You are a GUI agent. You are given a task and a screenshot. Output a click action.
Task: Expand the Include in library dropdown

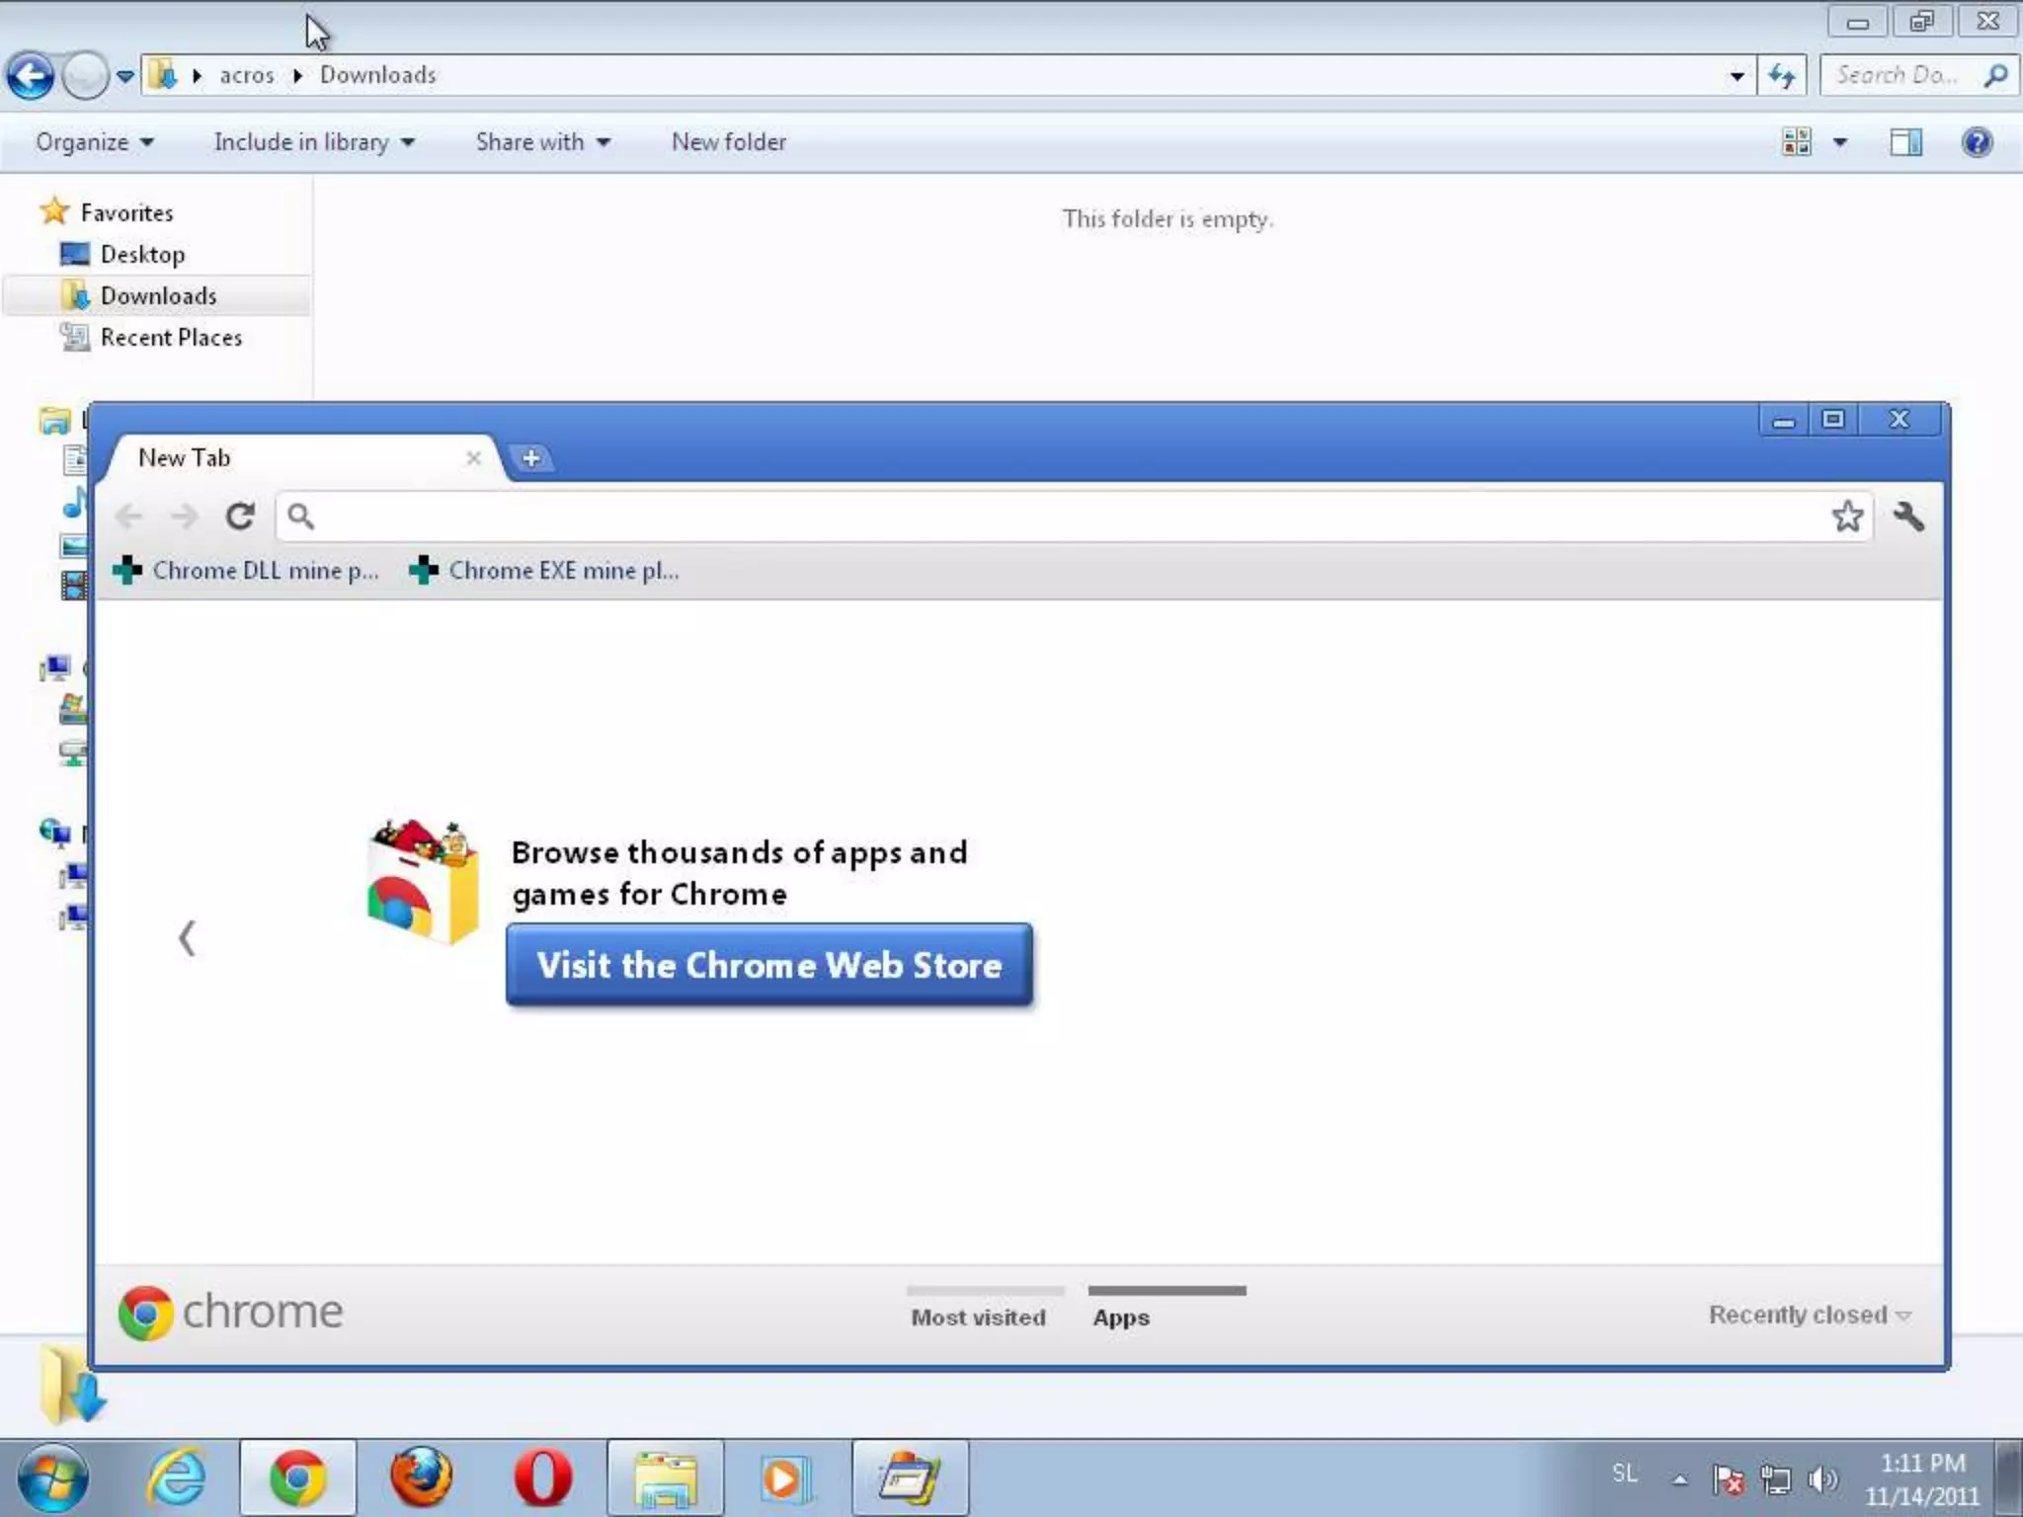tap(314, 142)
